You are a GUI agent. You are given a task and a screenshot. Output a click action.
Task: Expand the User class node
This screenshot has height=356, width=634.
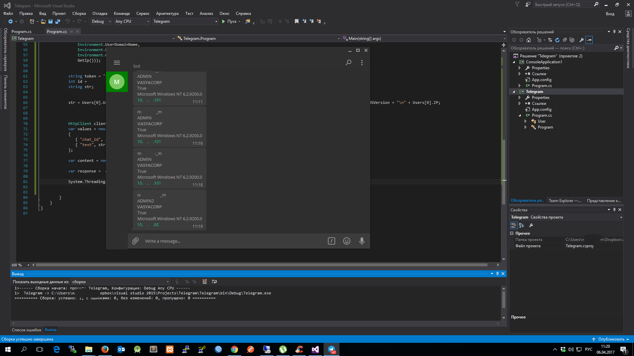525,121
